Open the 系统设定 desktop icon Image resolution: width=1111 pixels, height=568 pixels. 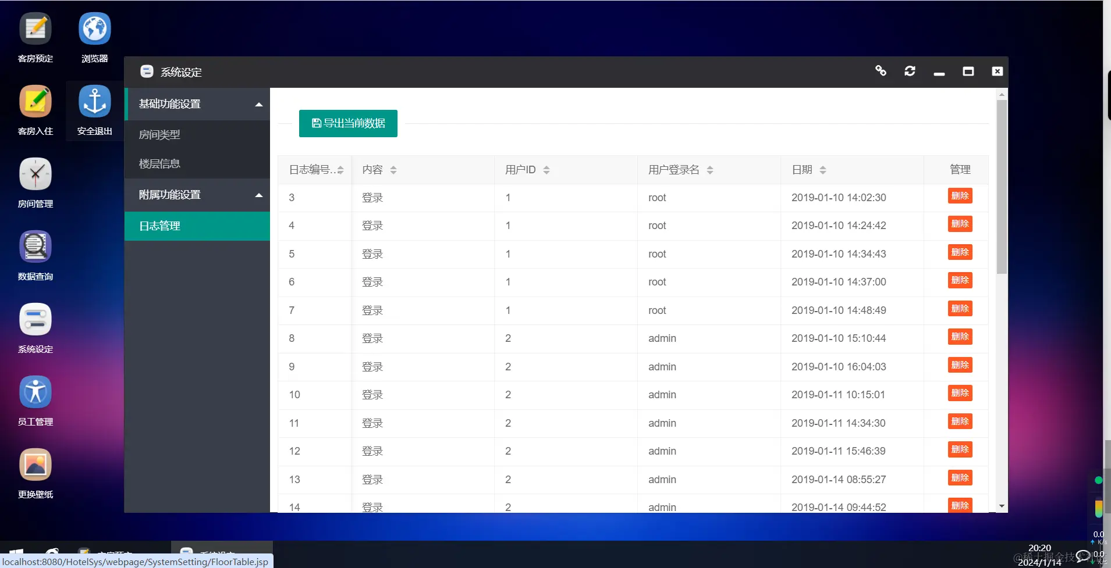36,328
